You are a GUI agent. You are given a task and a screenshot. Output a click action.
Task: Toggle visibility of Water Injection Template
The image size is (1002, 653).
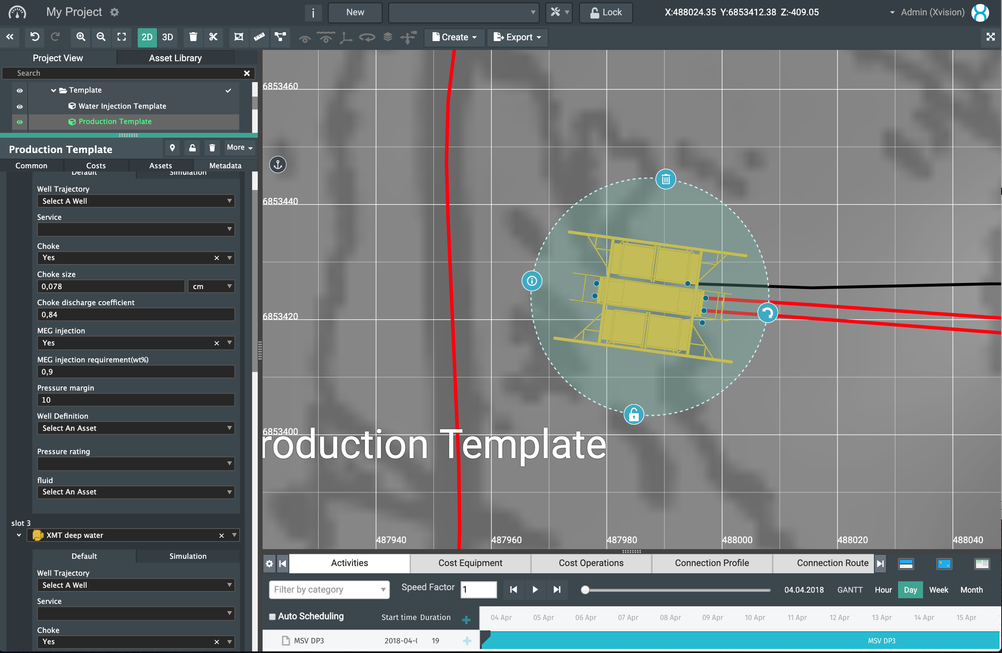tap(19, 106)
